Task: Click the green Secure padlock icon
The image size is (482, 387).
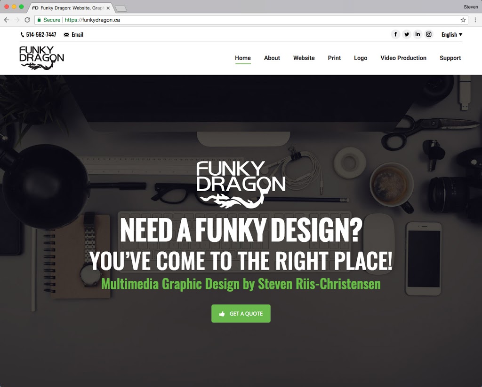Action: [x=39, y=20]
